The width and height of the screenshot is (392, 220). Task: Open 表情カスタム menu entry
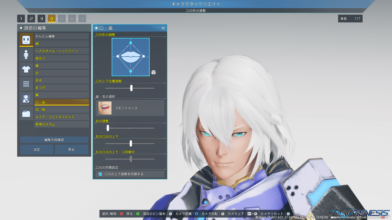click(62, 124)
